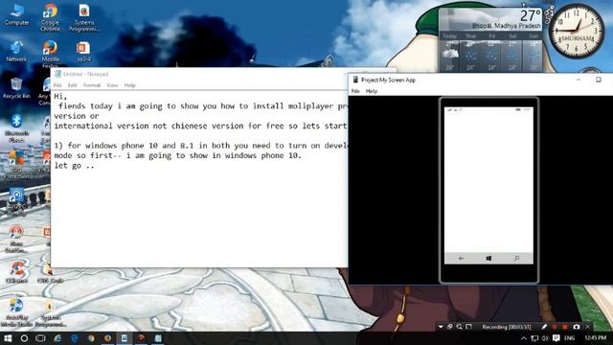Screen dimensions: 613x345
Task: Open the Systems Programming desktop file
Action: [x=83, y=17]
